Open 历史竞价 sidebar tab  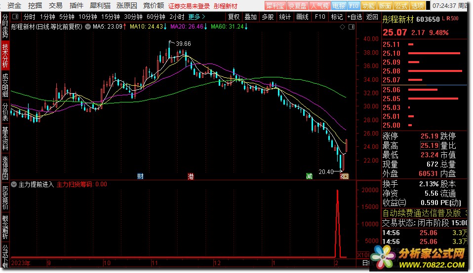pyautogui.click(x=5, y=198)
